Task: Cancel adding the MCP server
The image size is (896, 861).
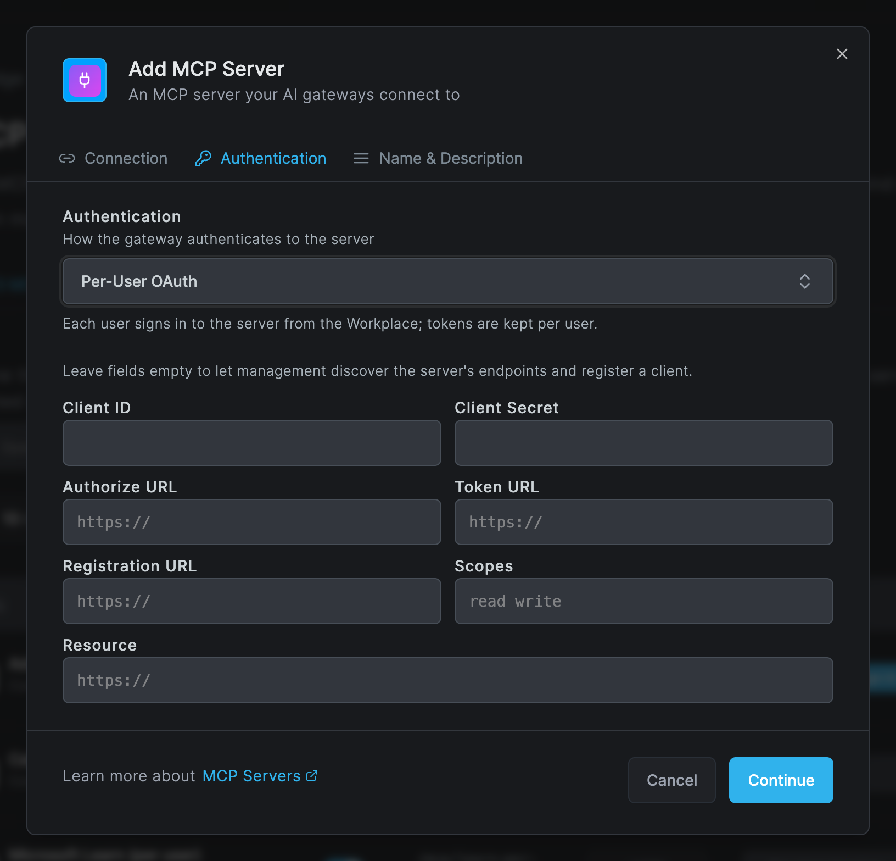Action: tap(672, 780)
